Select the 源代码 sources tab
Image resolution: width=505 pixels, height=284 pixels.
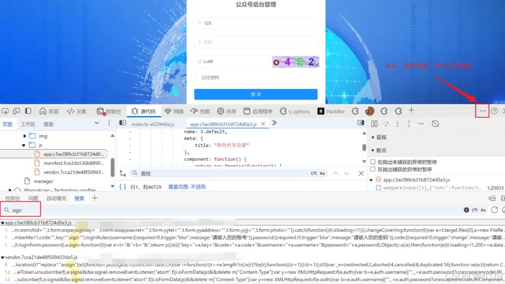click(144, 111)
